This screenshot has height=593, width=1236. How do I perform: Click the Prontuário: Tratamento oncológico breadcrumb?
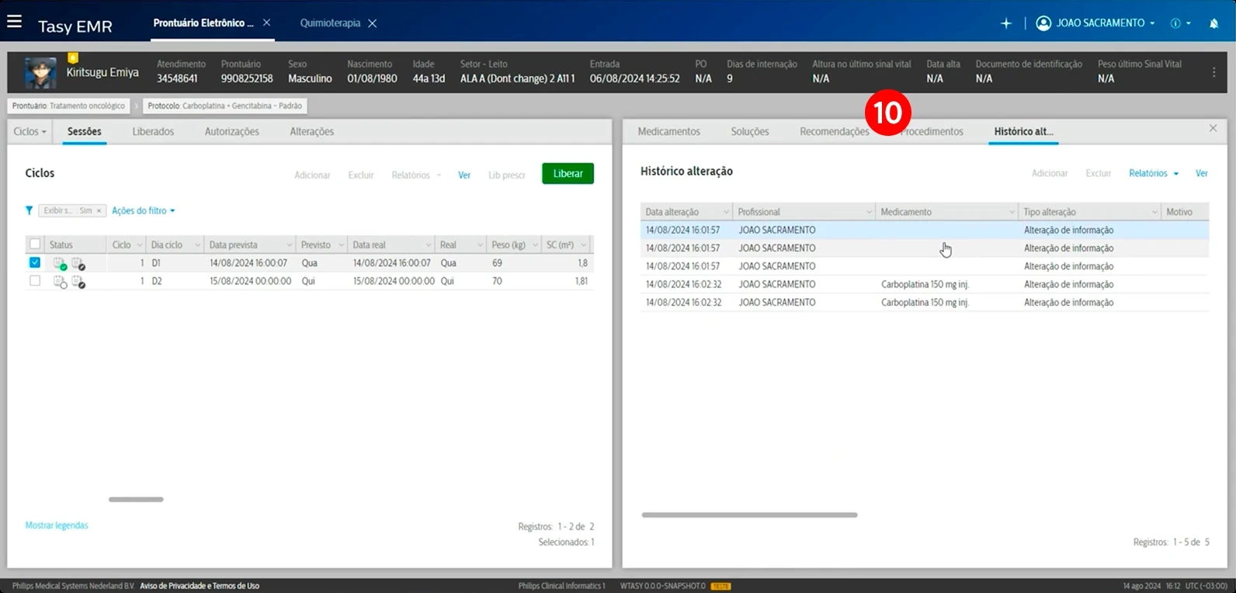click(x=68, y=106)
